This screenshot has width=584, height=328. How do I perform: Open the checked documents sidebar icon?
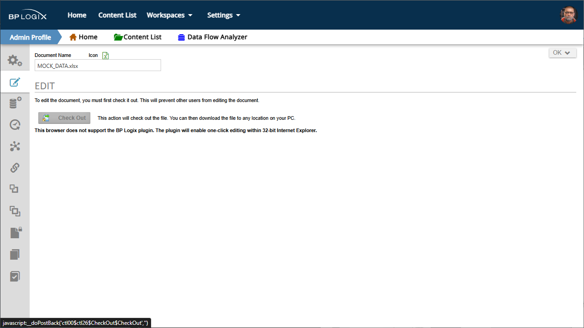pos(15,276)
